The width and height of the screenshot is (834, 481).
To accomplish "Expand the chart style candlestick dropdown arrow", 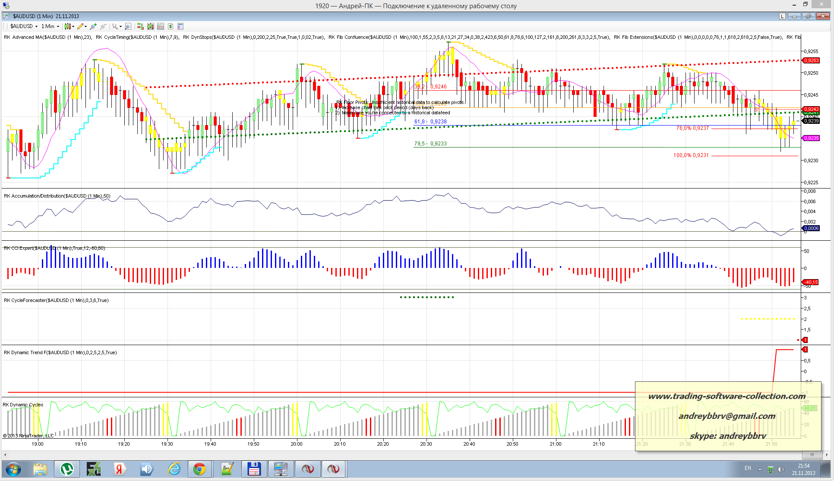I will pyautogui.click(x=73, y=26).
